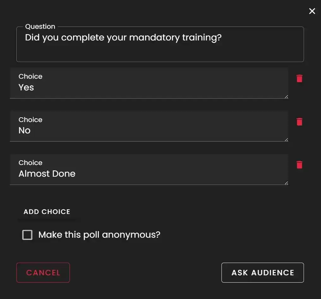Click the Almost Done field's resize grip
321x299 pixels.
(286, 182)
